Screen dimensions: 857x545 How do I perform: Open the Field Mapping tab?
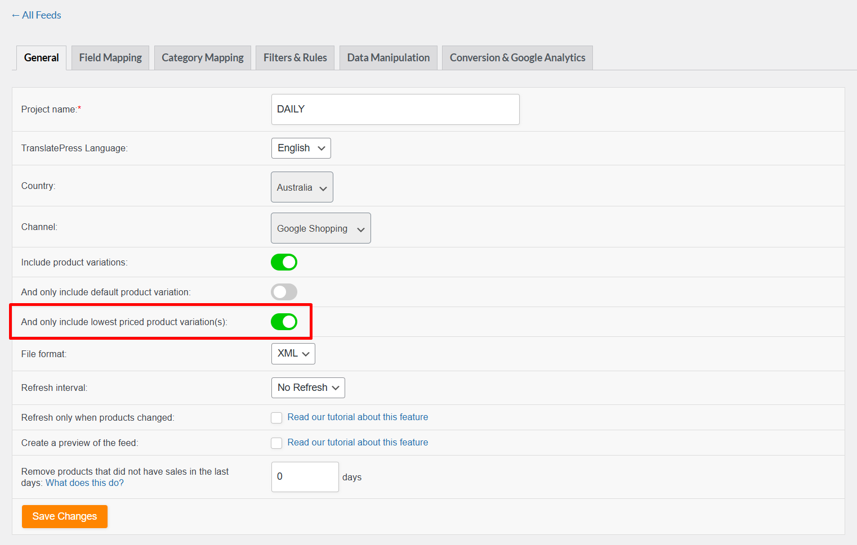110,58
